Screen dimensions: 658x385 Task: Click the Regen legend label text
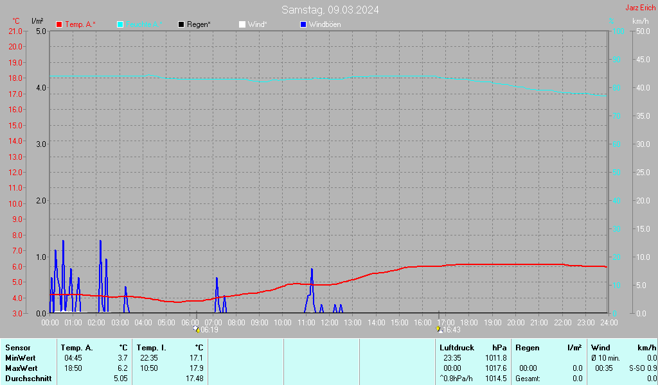click(199, 24)
